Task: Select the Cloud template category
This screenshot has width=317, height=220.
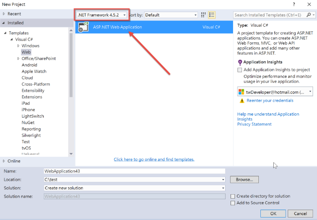Action: point(27,78)
